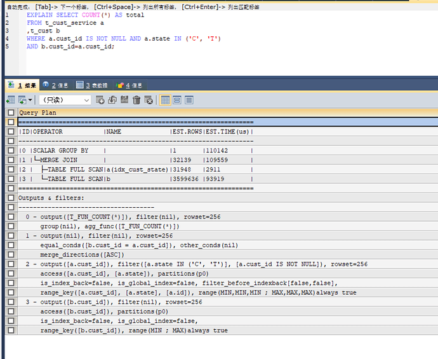Click the insert new row icon

click(x=100, y=100)
